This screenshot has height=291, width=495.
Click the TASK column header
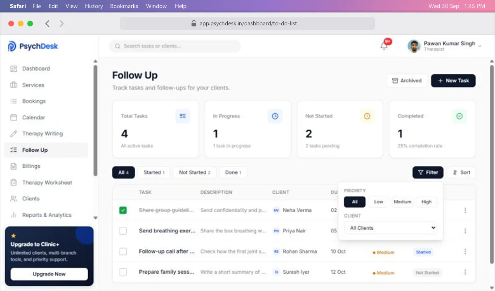[x=145, y=192]
